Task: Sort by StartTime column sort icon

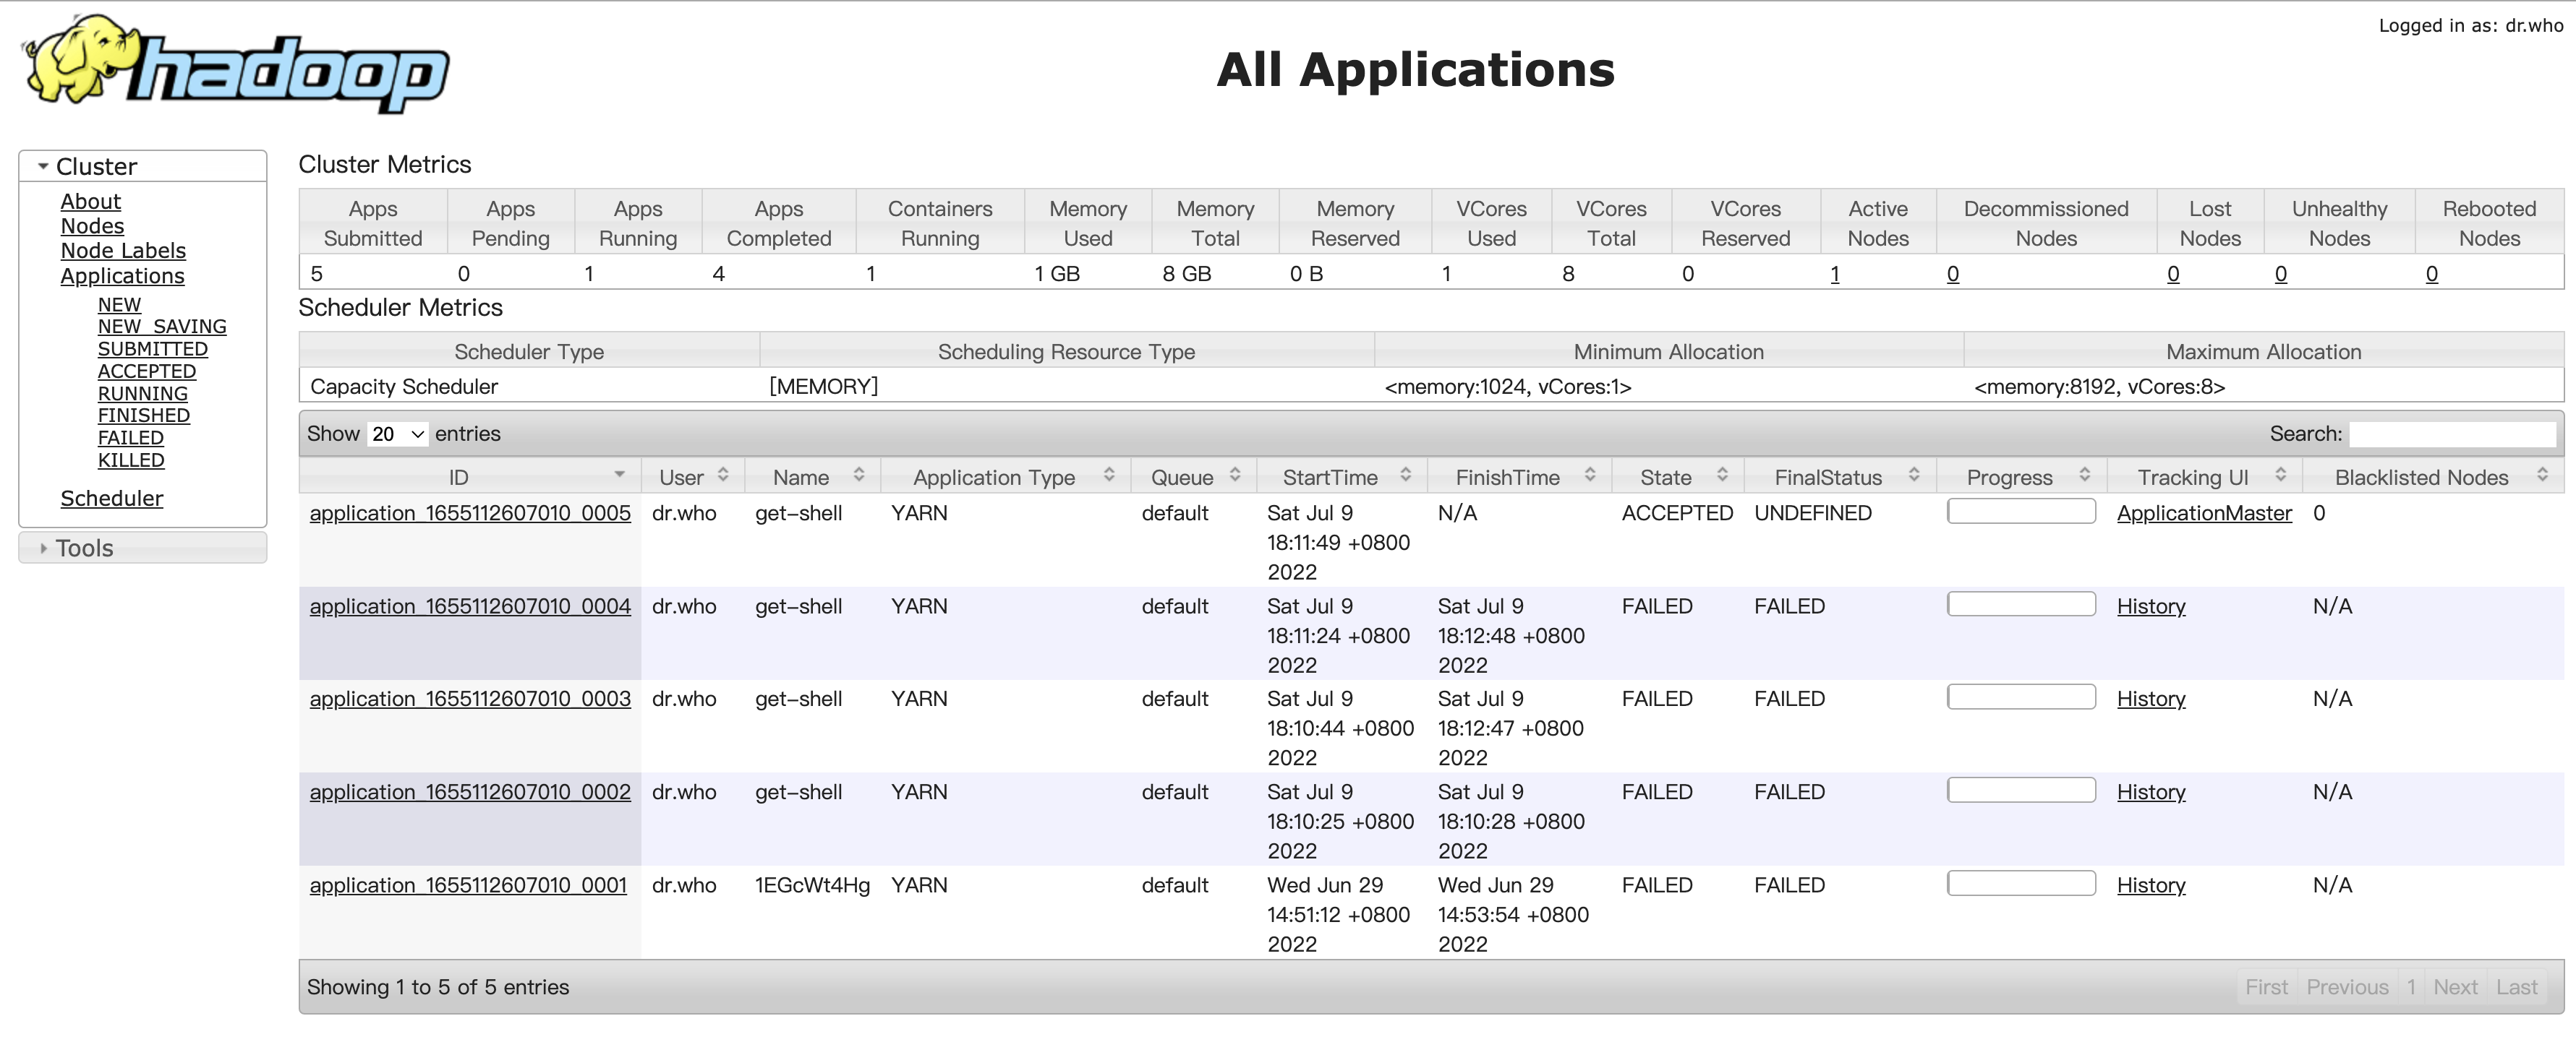Action: 1405,475
